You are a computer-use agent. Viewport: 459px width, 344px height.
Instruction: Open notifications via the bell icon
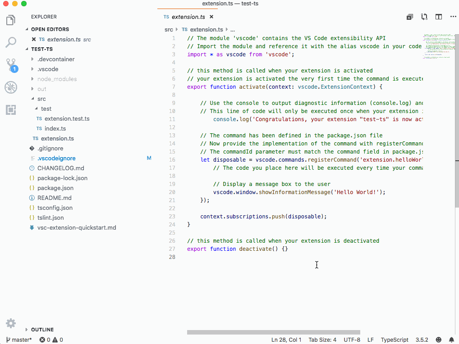[x=451, y=339]
